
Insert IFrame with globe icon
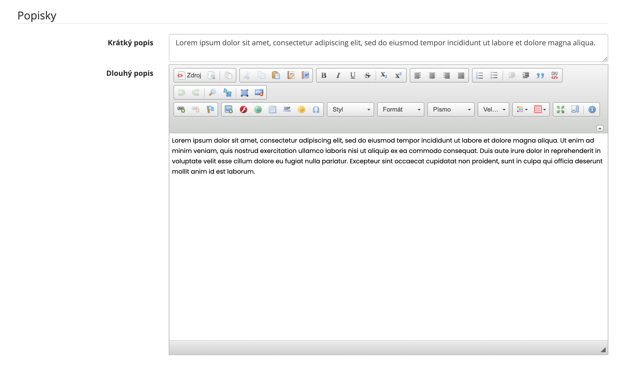(258, 109)
